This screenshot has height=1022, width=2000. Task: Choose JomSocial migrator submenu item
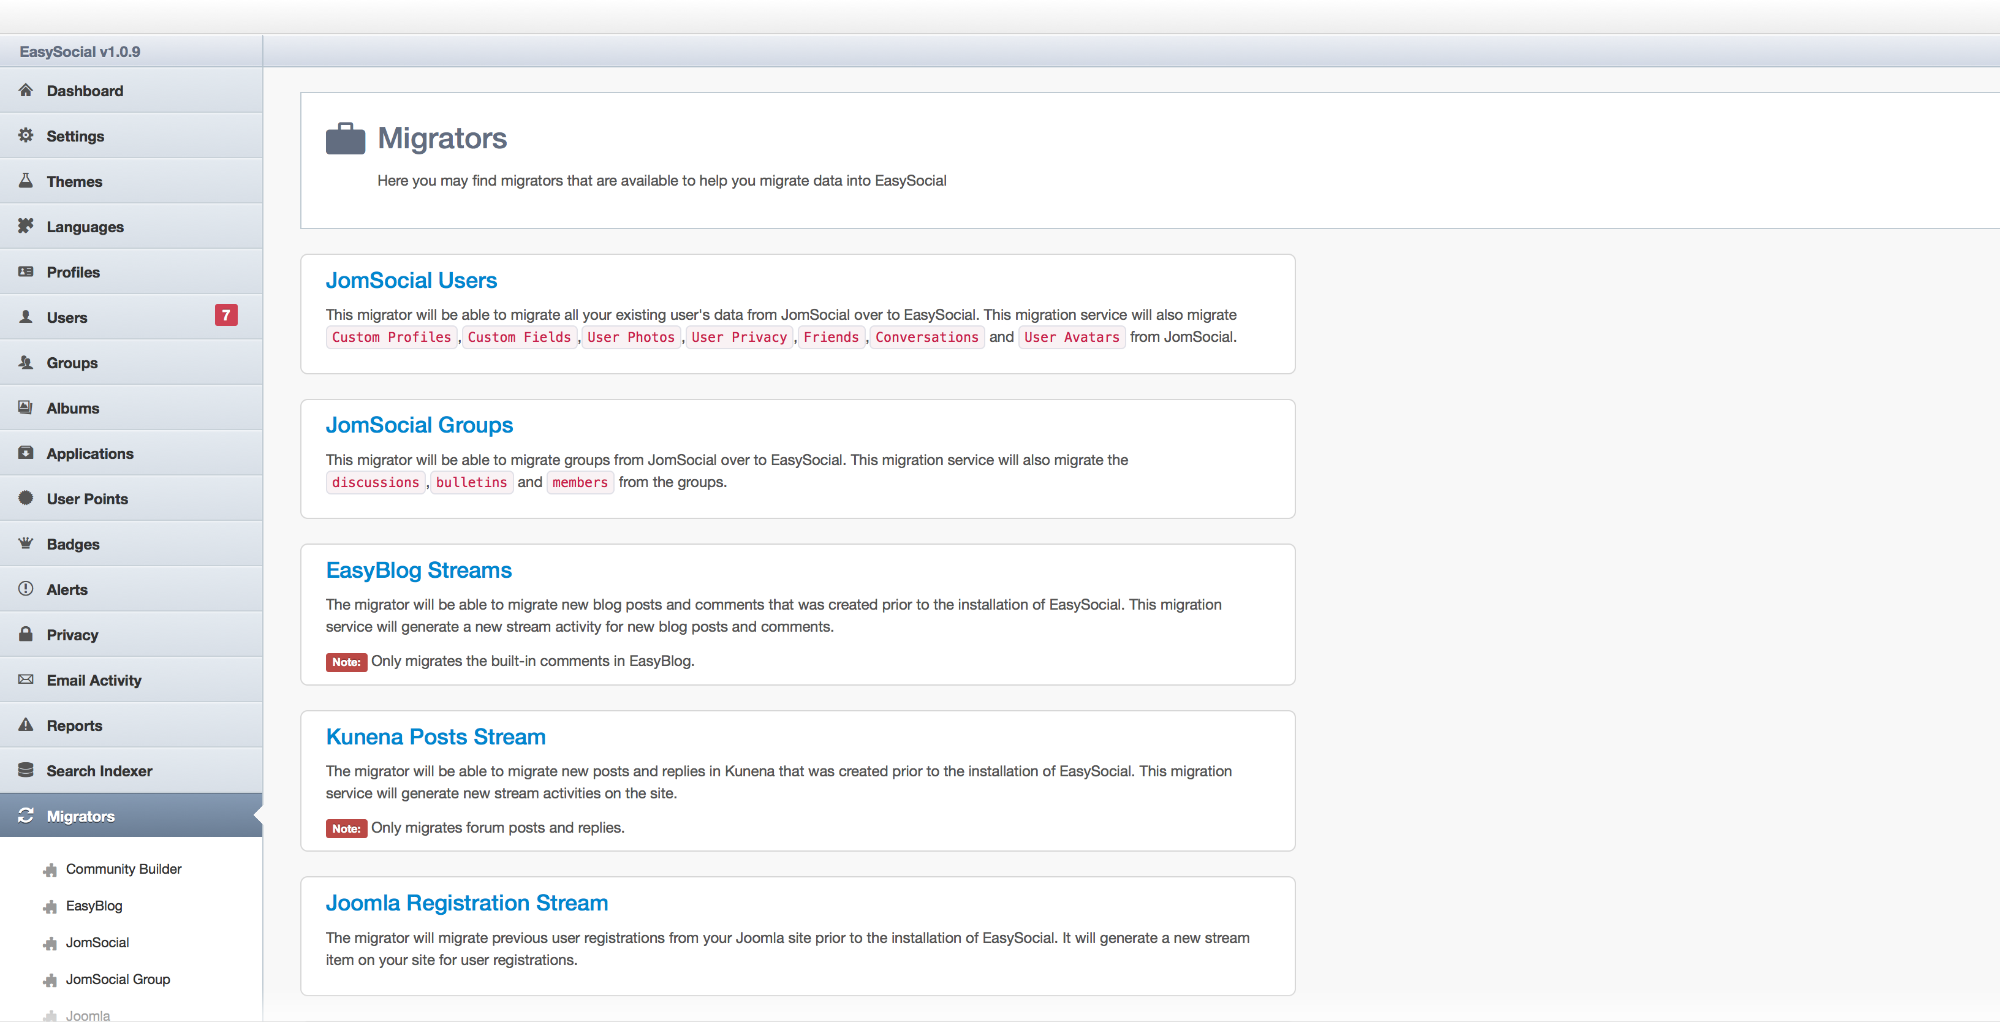click(97, 942)
